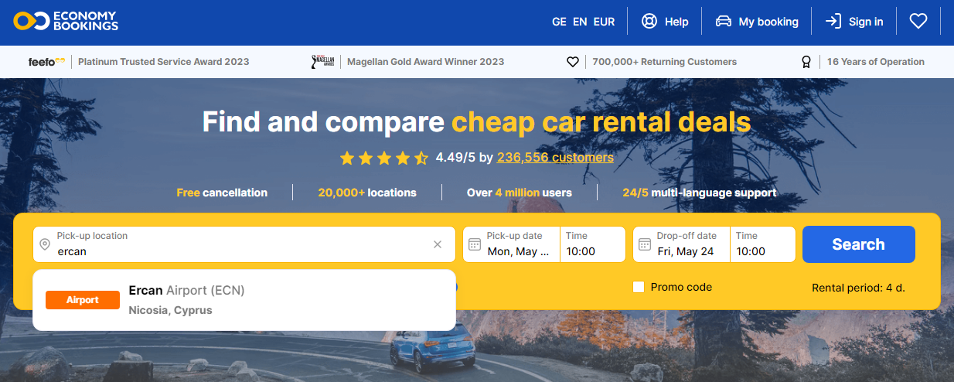Click the cheap car rental deals heading
Viewport: 954px width, 382px height.
[601, 121]
